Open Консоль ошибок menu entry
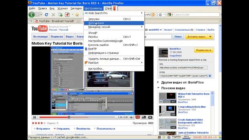The image size is (249, 140). (114, 45)
